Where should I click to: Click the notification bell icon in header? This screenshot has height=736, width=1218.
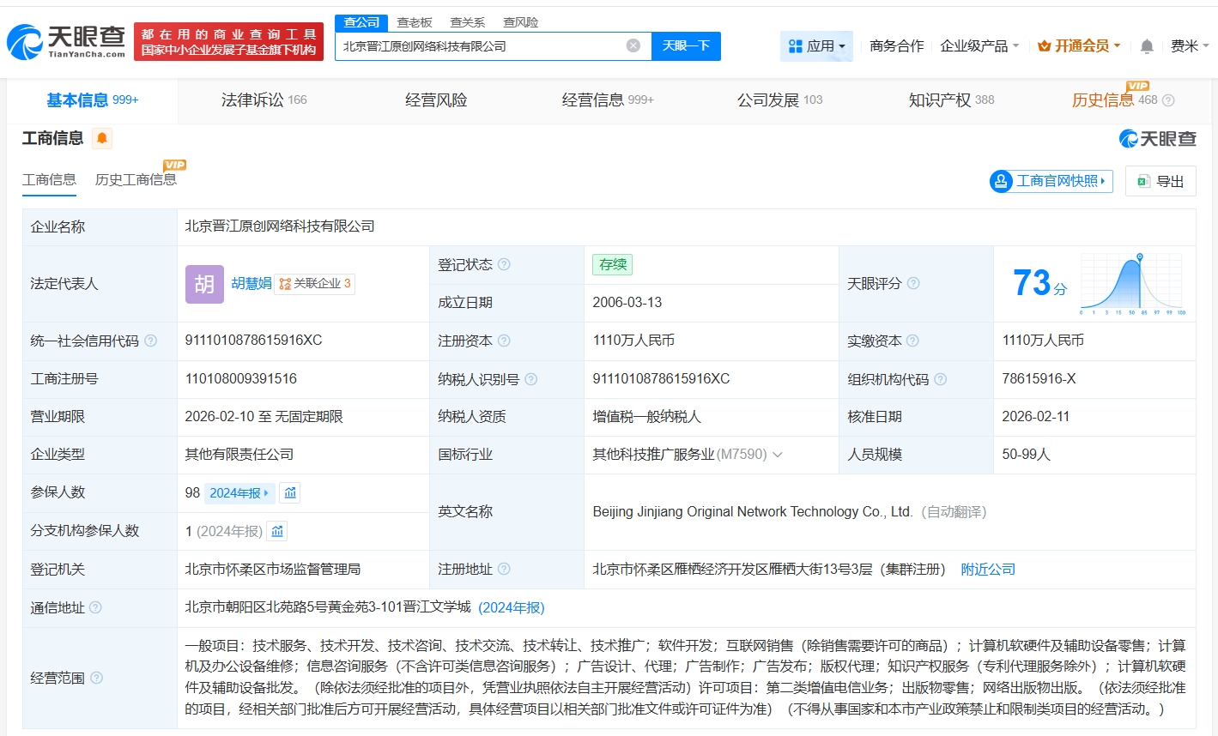click(1147, 46)
